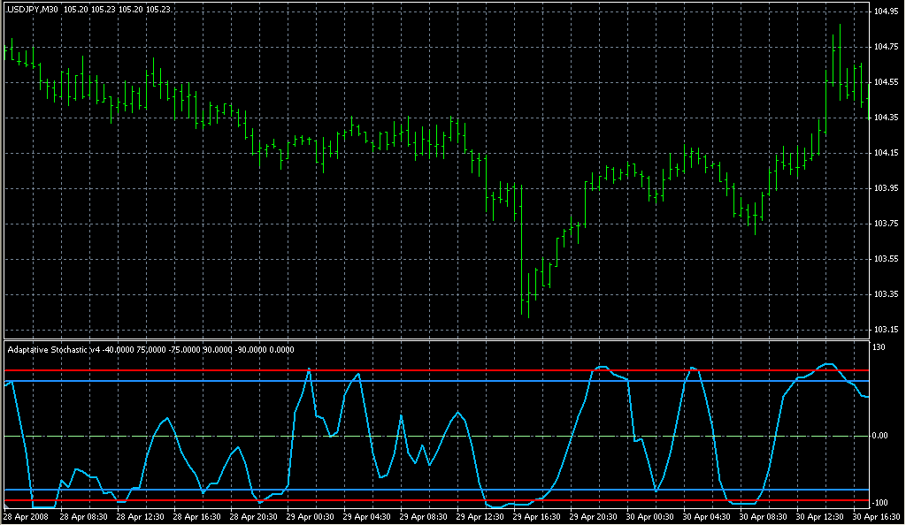Click the 0.00 indicator scale label

click(x=882, y=436)
